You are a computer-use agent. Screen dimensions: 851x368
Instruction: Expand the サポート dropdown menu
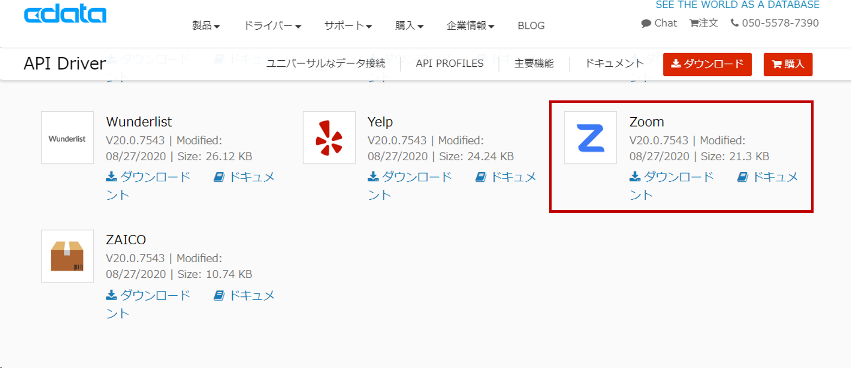pos(348,26)
